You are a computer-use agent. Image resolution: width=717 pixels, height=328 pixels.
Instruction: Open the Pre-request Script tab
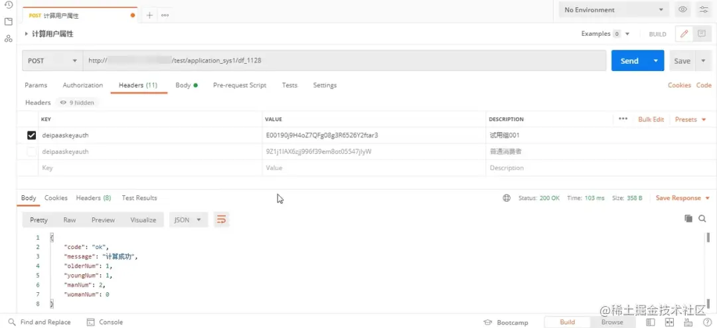pos(240,85)
